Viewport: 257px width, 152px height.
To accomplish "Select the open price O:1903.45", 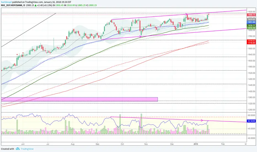I will pos(58,5).
